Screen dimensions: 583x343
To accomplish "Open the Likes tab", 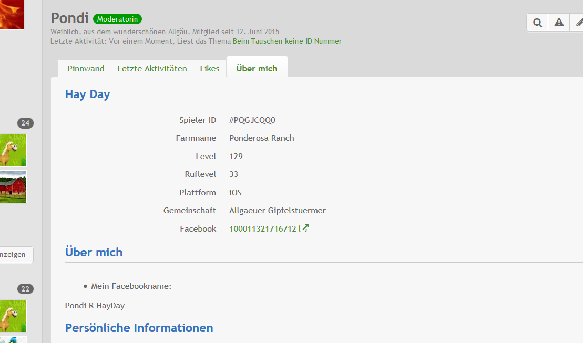I will pyautogui.click(x=210, y=68).
